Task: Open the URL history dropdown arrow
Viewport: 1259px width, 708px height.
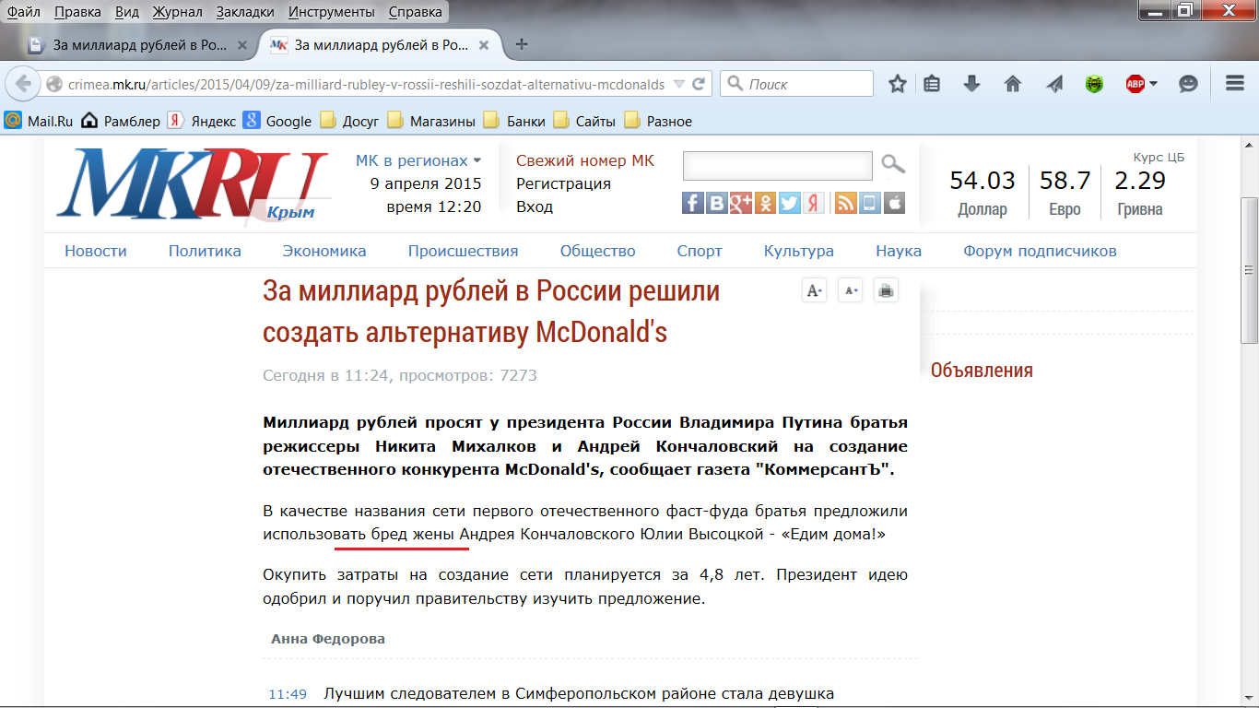Action: click(x=679, y=84)
